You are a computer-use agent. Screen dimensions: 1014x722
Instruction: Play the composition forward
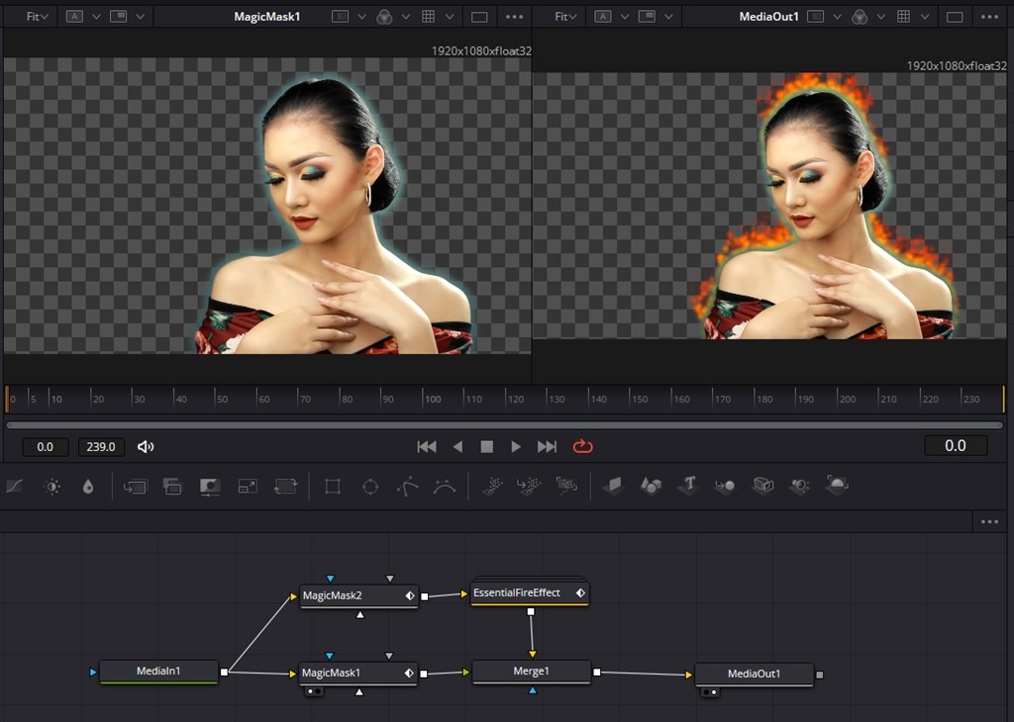pos(516,447)
